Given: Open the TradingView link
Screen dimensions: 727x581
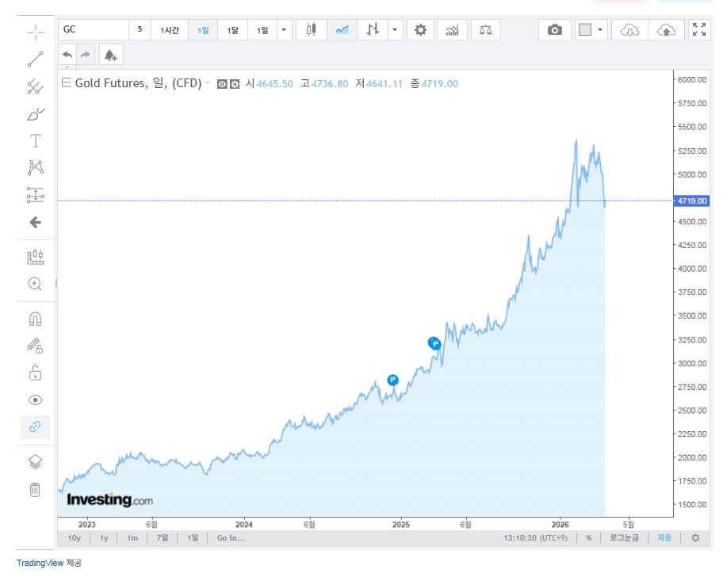Looking at the screenshot, I should point(40,563).
